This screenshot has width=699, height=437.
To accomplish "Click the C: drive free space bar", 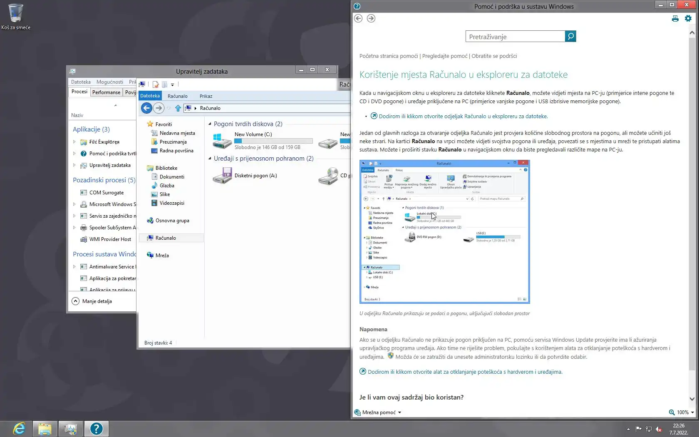I will click(273, 141).
